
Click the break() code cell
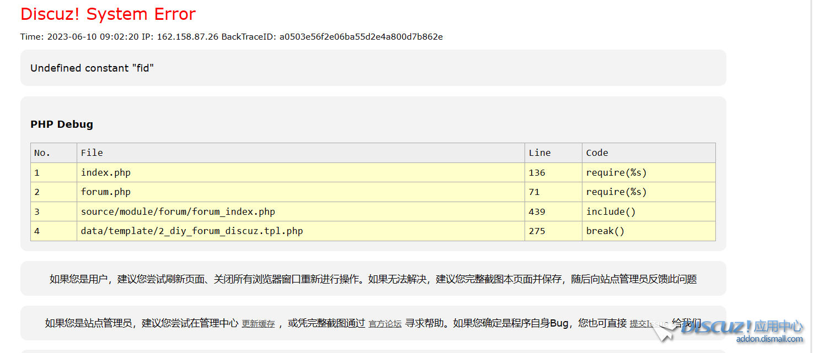[x=605, y=231]
